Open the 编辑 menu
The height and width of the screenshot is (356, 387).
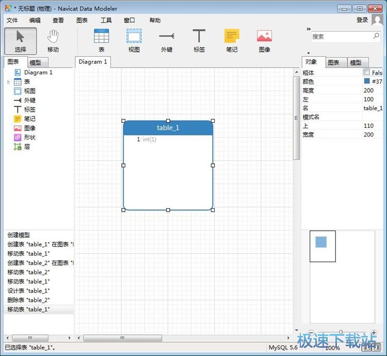pos(35,20)
